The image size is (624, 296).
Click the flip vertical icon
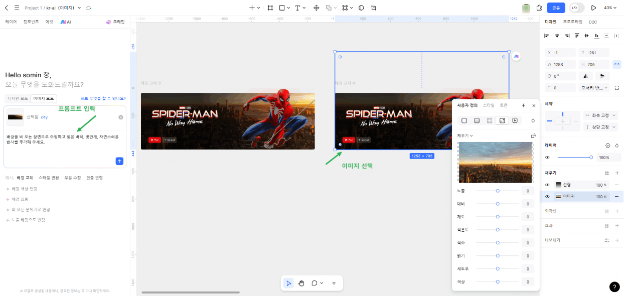(602, 76)
